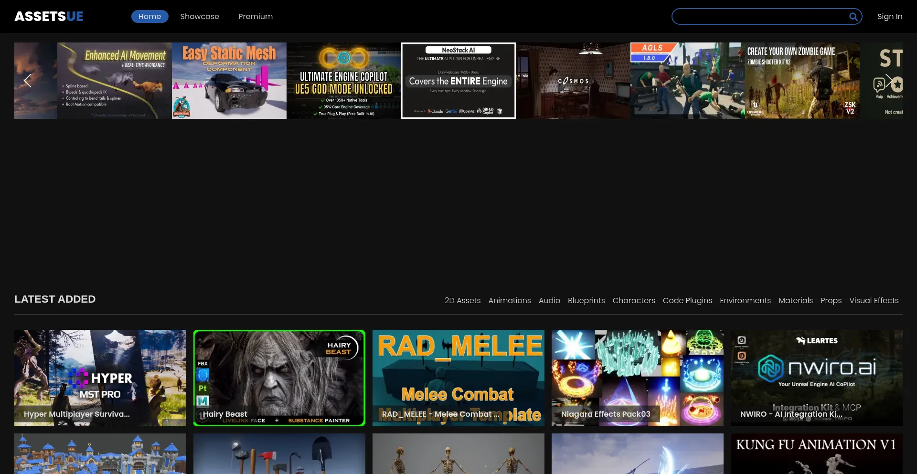Filter latest by Code Plugins
This screenshot has width=917, height=474.
pos(687,301)
